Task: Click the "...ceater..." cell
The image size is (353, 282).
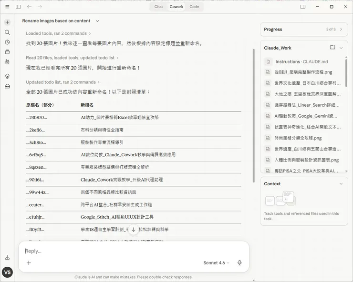Action: pos(35,205)
